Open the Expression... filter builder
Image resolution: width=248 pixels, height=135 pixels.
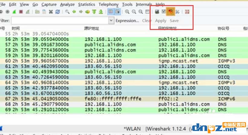127,21
